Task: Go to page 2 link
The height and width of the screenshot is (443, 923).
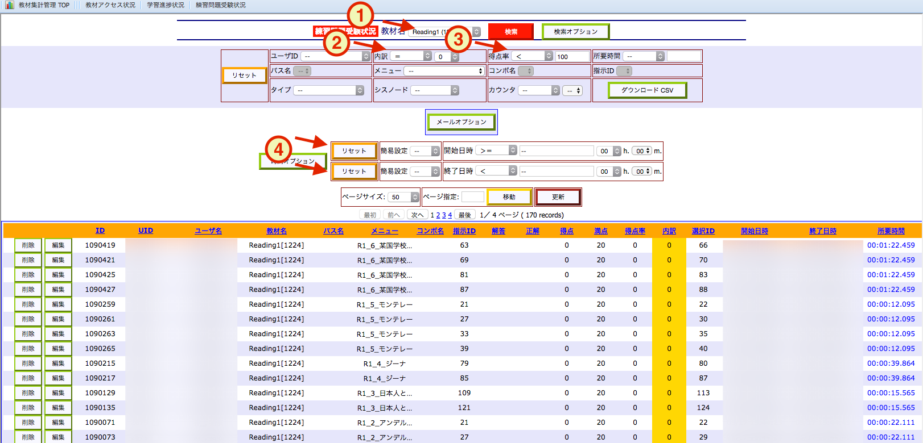Action: pyautogui.click(x=438, y=215)
